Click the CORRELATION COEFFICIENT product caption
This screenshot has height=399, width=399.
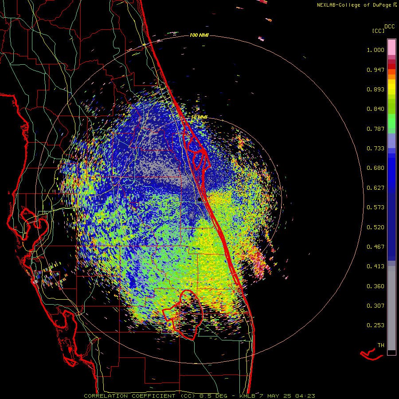tap(199, 396)
